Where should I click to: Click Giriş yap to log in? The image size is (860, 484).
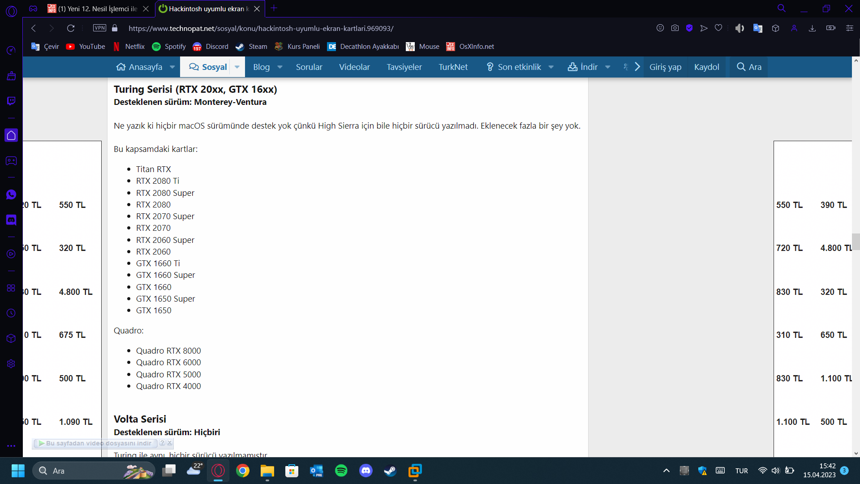pyautogui.click(x=665, y=67)
